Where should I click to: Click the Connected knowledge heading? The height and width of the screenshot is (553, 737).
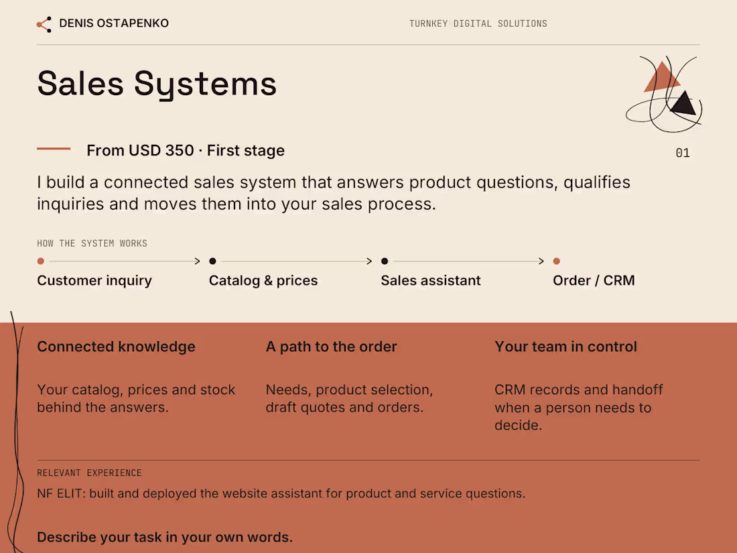coord(116,347)
